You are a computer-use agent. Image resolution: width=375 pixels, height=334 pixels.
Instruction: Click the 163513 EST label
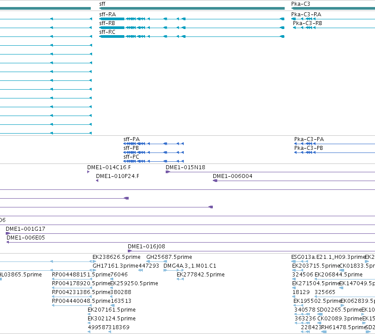(x=121, y=301)
